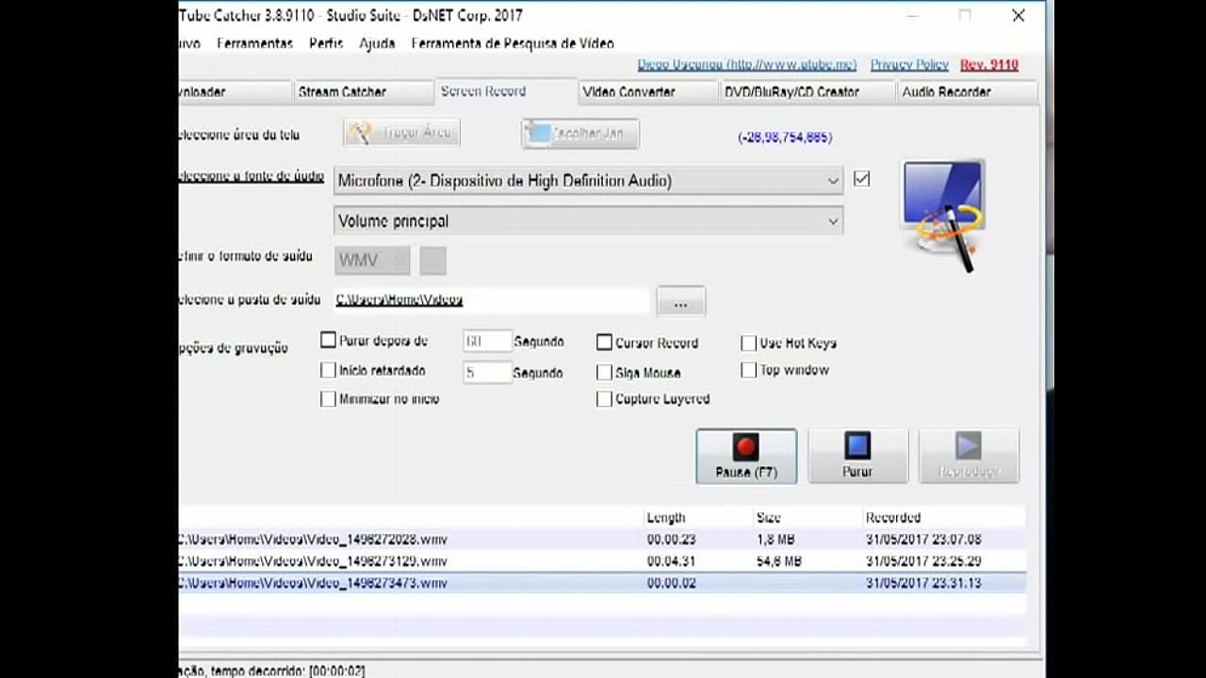1206x678 pixels.
Task: Open the screen recorder monitor icon
Action: [x=943, y=215]
